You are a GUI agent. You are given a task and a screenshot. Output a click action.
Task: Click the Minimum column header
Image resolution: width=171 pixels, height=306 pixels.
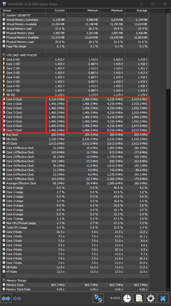[x=83, y=11]
